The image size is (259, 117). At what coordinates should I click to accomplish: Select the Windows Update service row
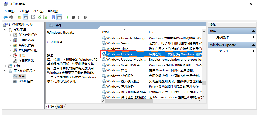[152, 54]
